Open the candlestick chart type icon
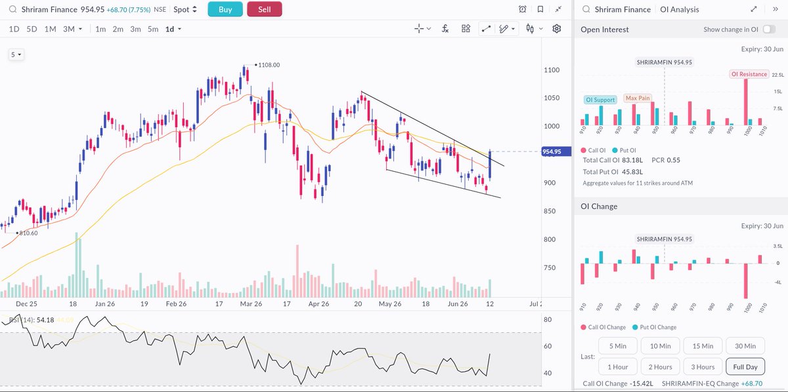Image resolution: width=788 pixels, height=392 pixels. (x=529, y=29)
